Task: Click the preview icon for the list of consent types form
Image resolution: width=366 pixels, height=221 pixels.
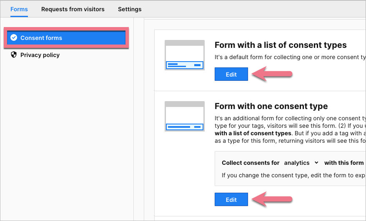Action: [184, 55]
